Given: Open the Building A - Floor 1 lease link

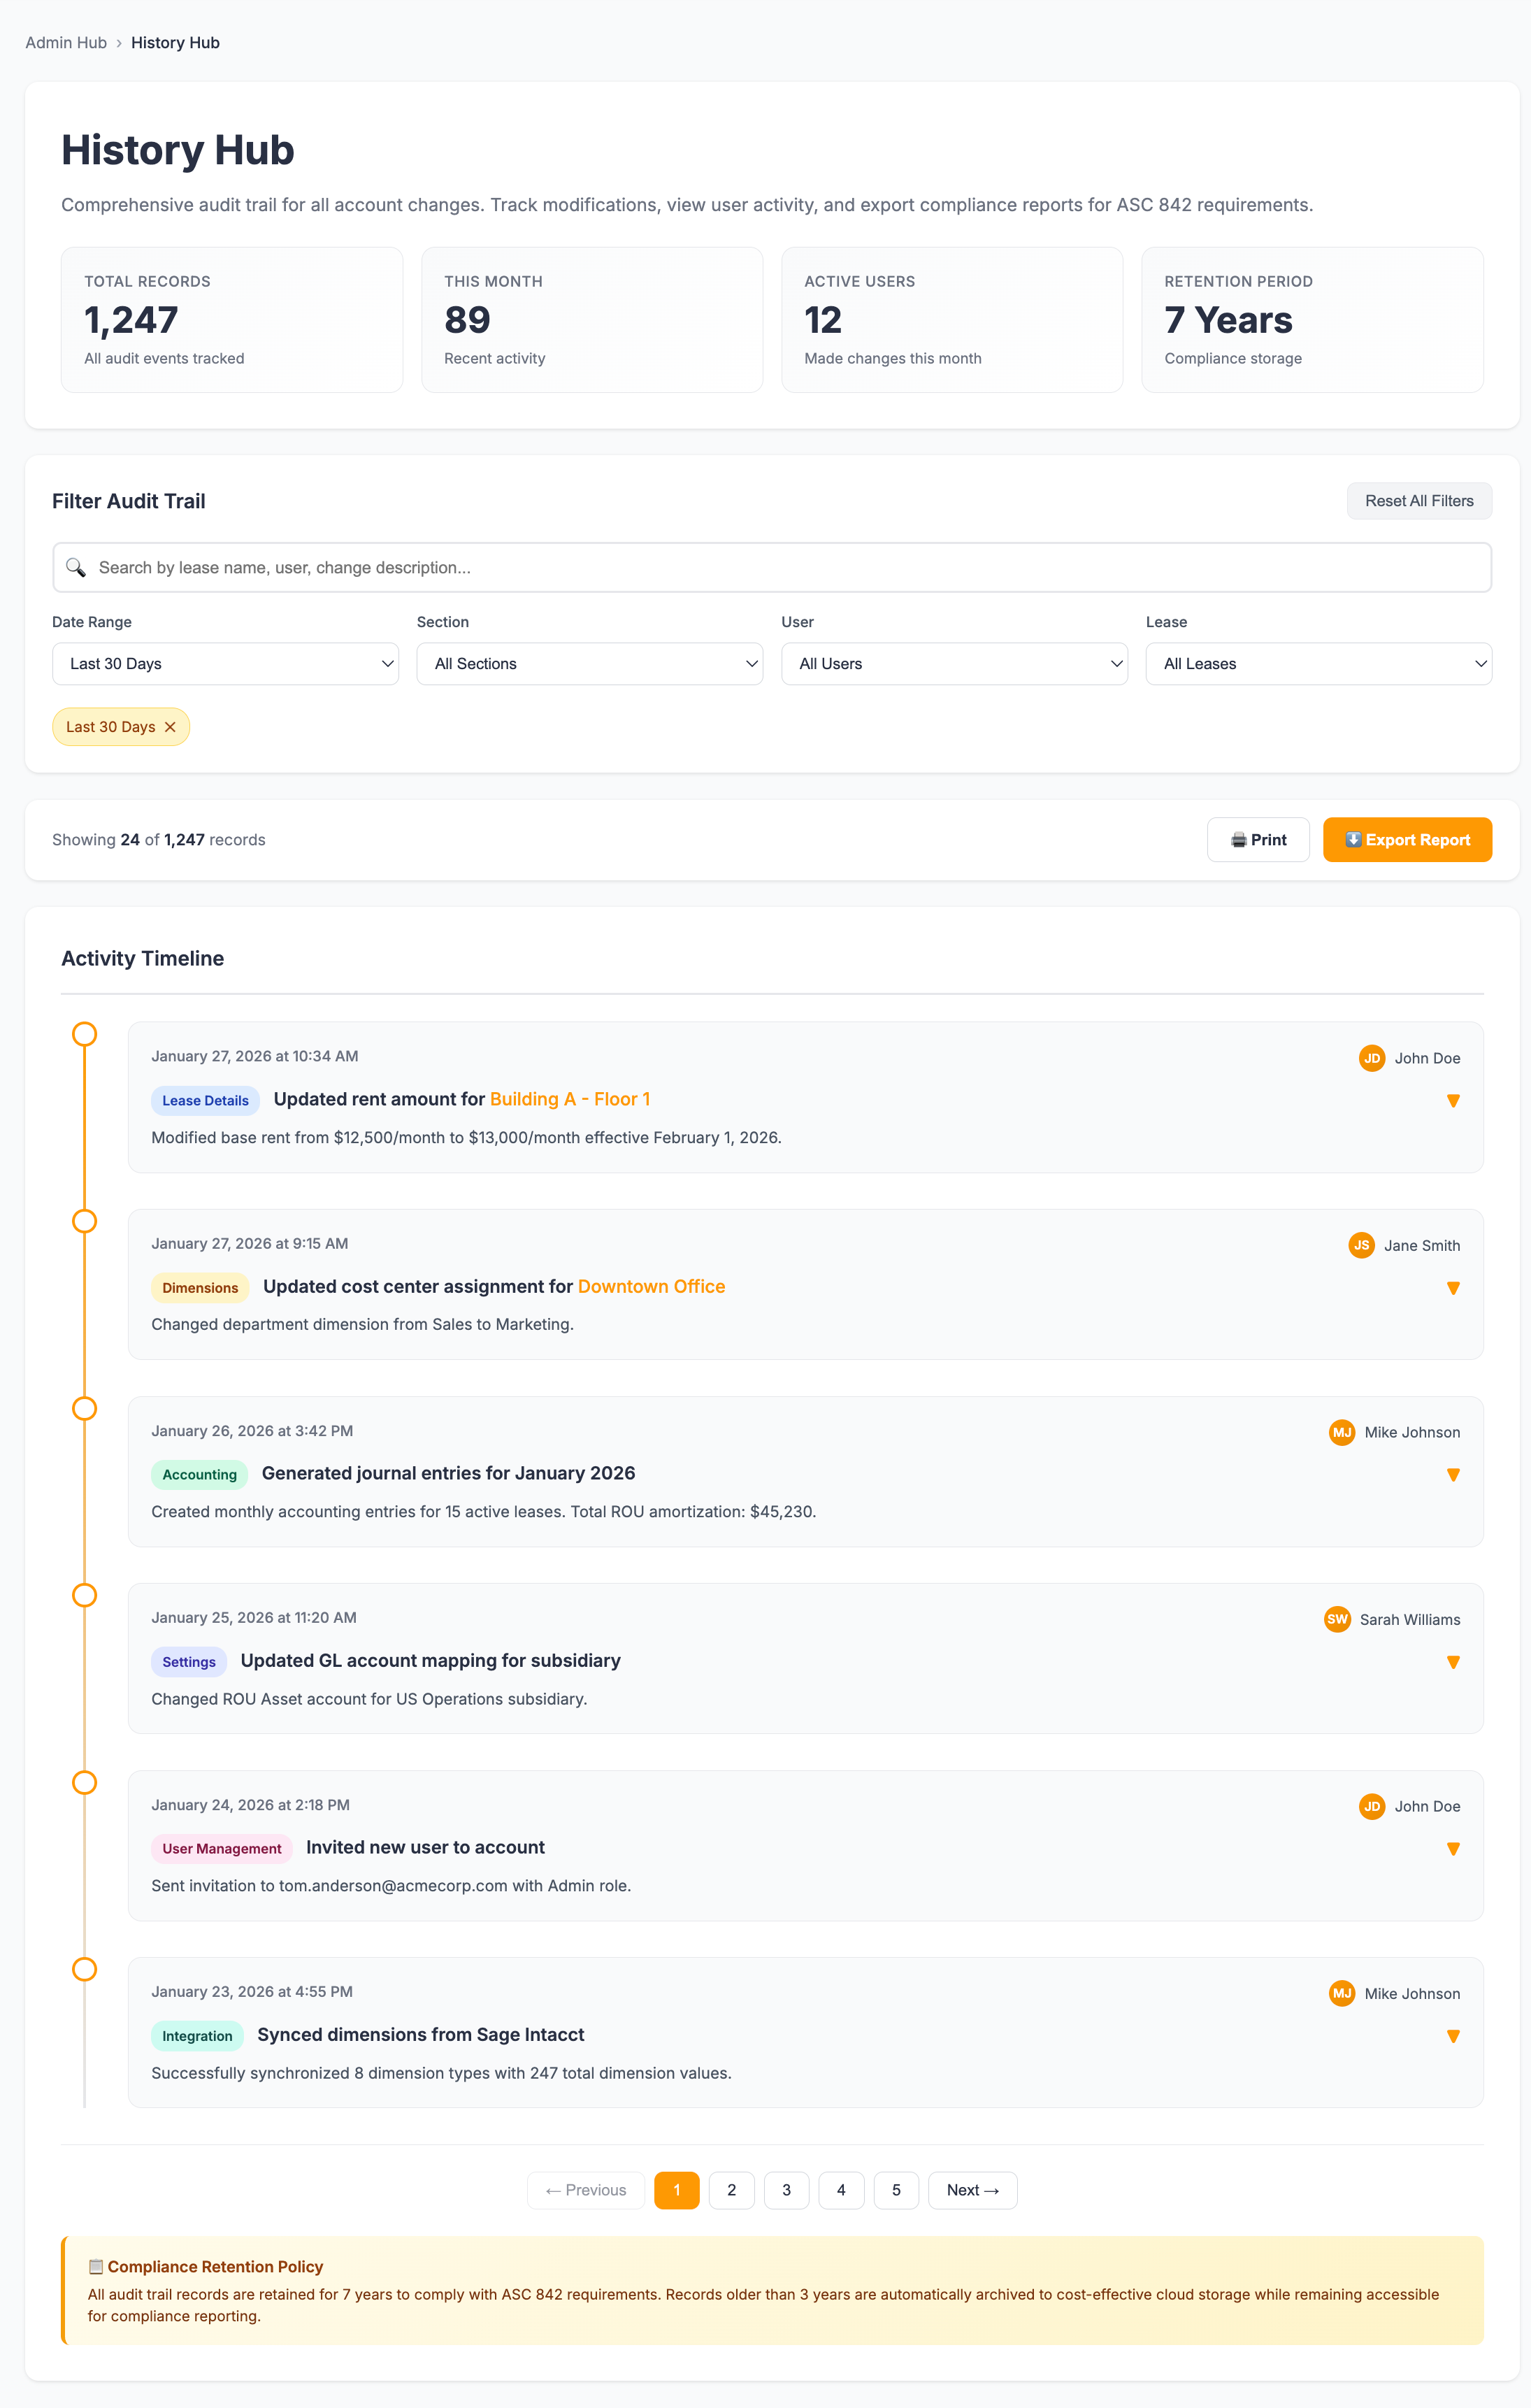Looking at the screenshot, I should click(x=570, y=1099).
